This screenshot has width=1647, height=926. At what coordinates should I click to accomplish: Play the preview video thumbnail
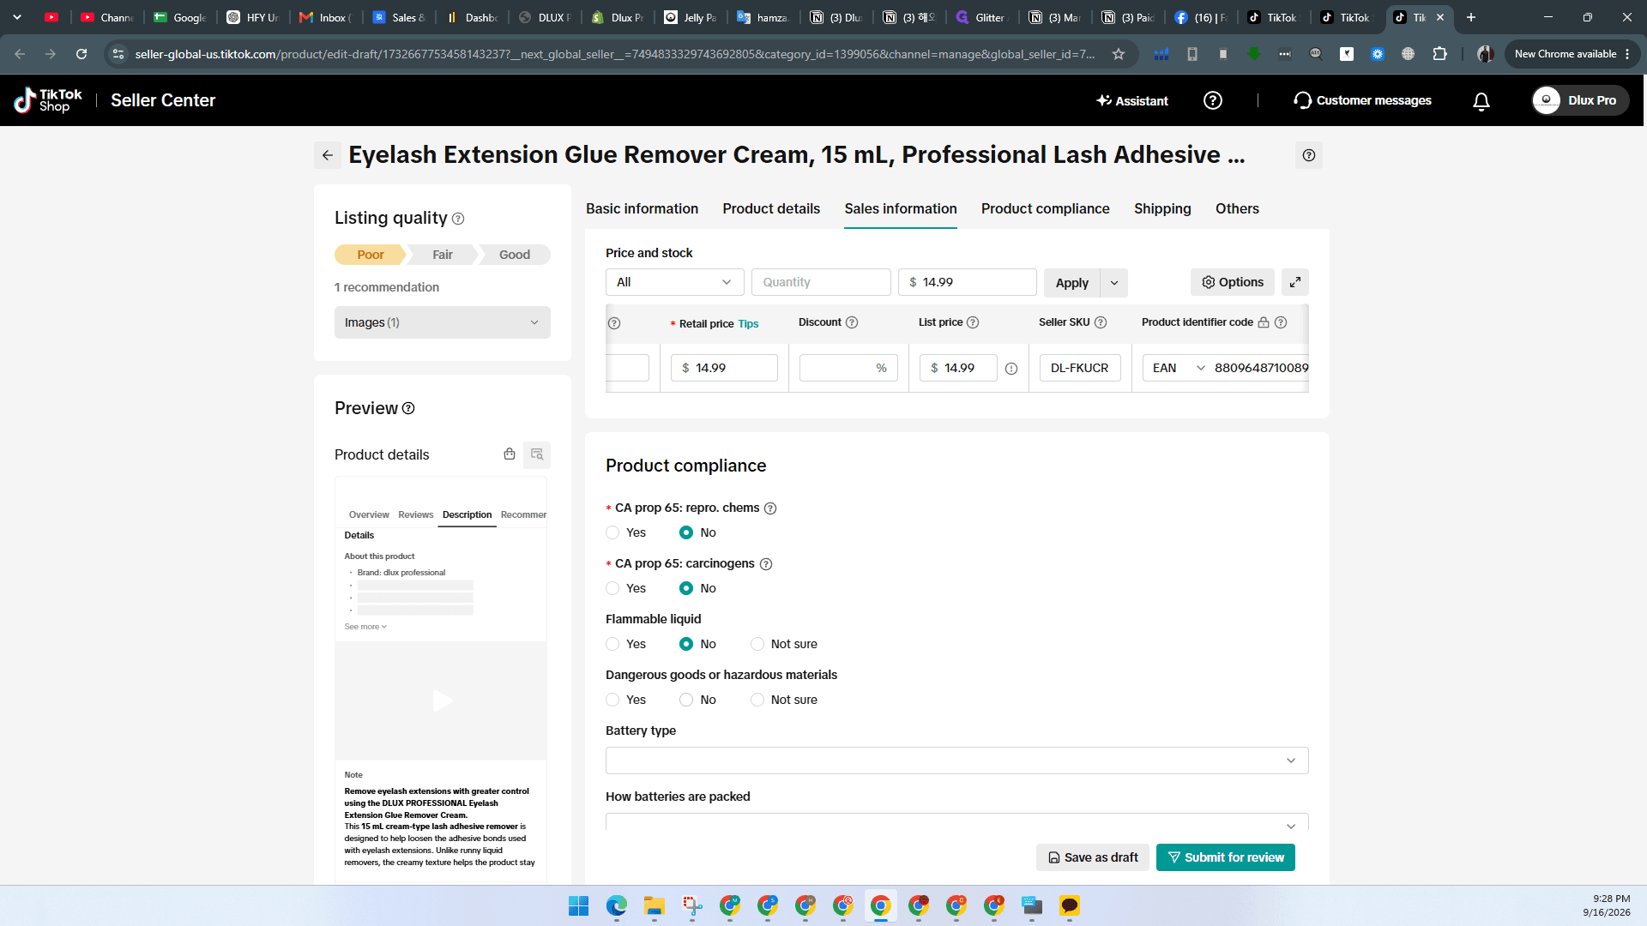pos(441,701)
